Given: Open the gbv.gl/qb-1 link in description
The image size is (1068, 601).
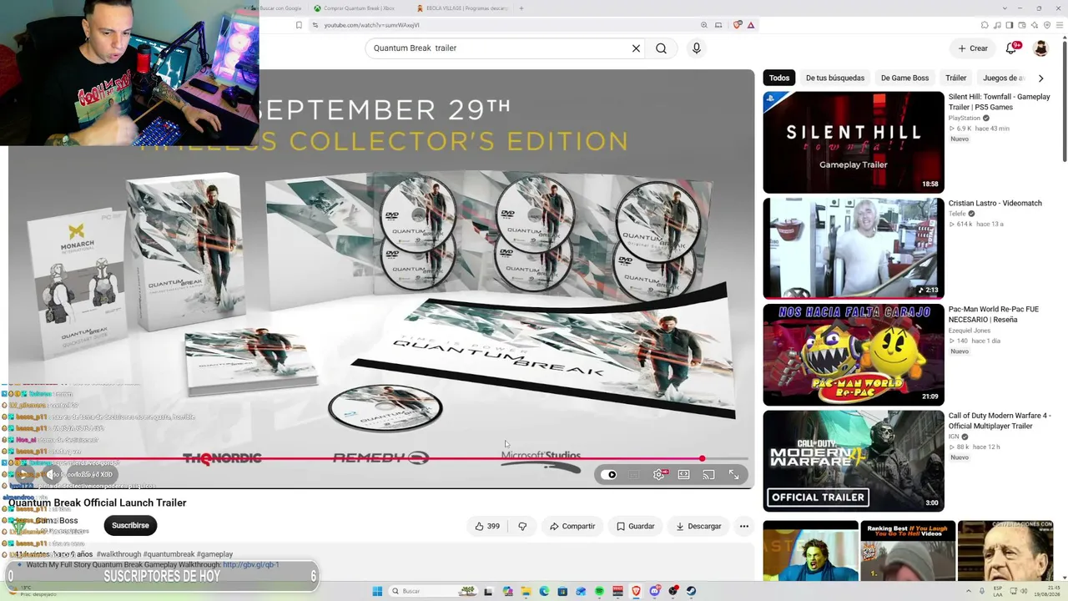Looking at the screenshot, I should 250,565.
